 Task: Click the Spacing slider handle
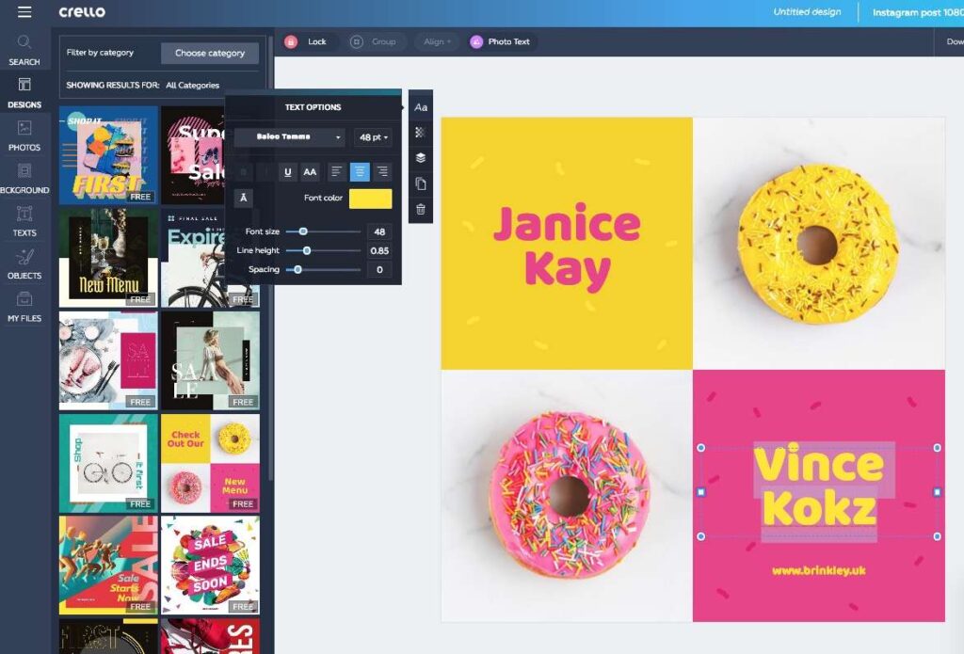[297, 270]
